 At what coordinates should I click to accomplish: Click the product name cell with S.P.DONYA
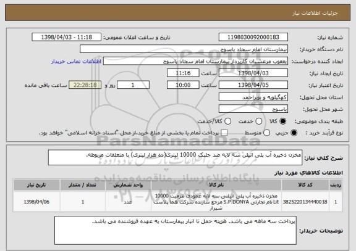click(x=216, y=202)
